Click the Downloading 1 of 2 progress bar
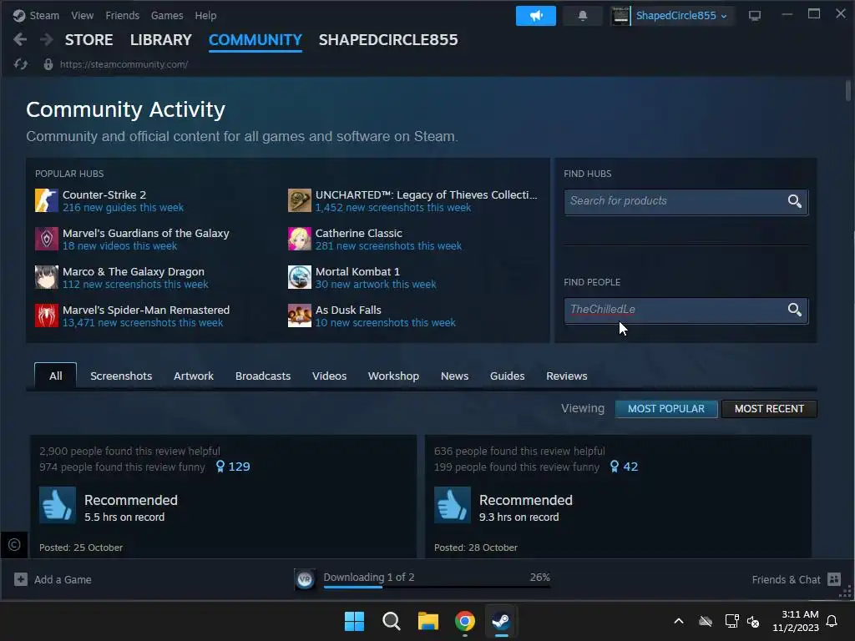 (x=437, y=587)
